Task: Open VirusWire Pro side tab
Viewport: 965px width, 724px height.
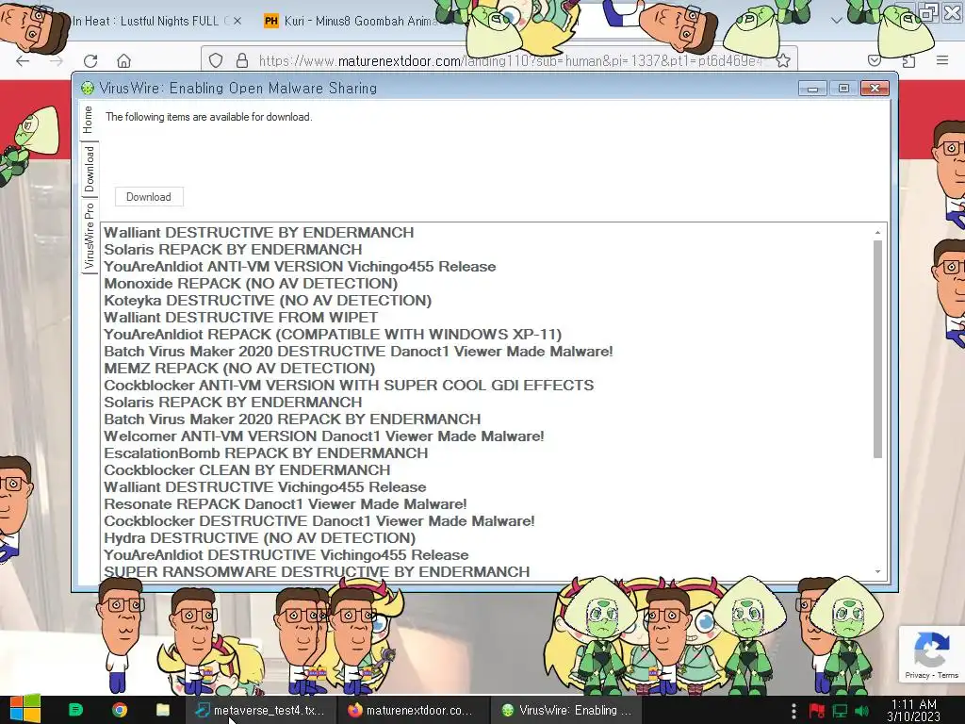Action: point(90,236)
